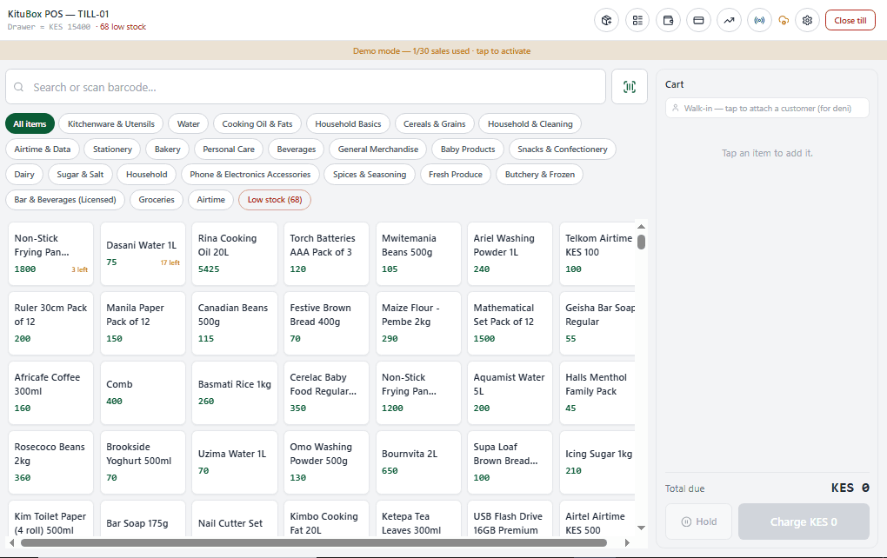Select the Beverages category chip

pyautogui.click(x=297, y=149)
